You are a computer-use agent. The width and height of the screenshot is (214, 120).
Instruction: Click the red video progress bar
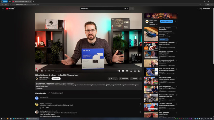[x=89, y=69]
